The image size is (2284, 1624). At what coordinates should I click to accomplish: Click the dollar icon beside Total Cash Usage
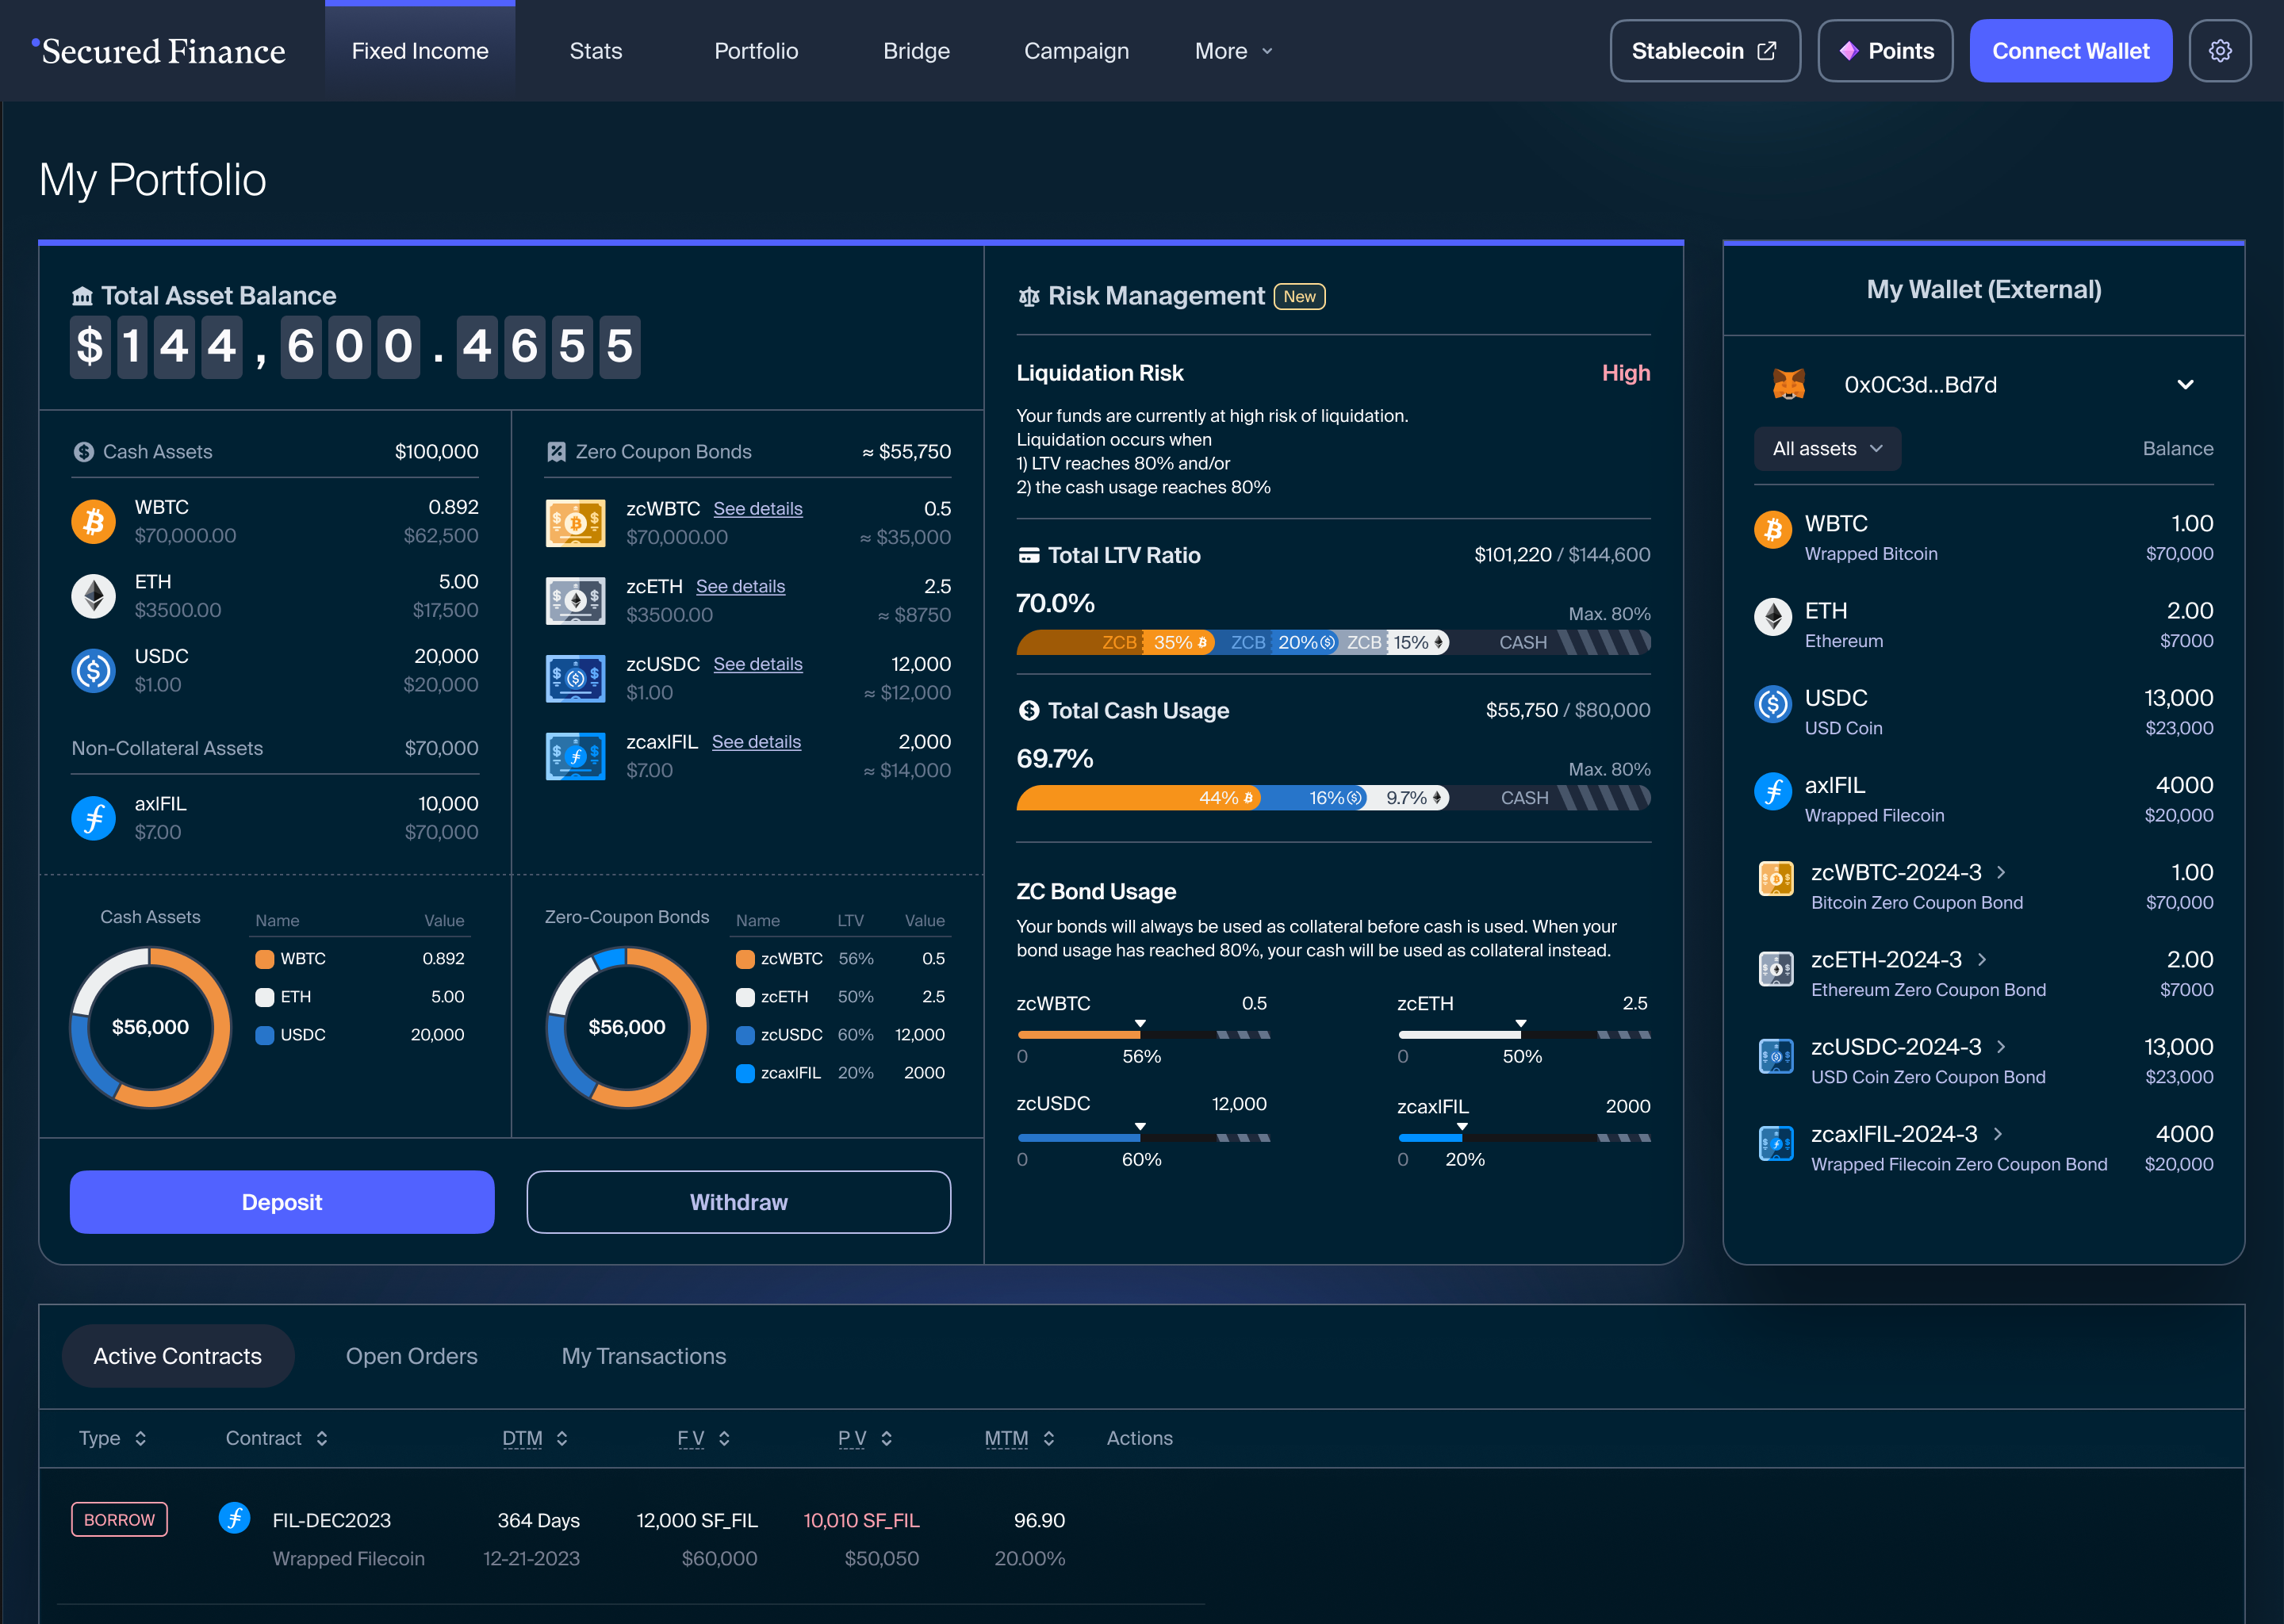click(1029, 711)
